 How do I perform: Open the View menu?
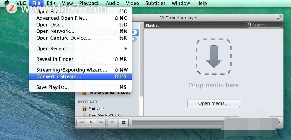click(x=67, y=3)
